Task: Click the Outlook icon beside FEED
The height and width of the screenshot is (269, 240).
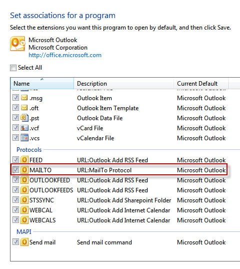Action: tap(24, 160)
